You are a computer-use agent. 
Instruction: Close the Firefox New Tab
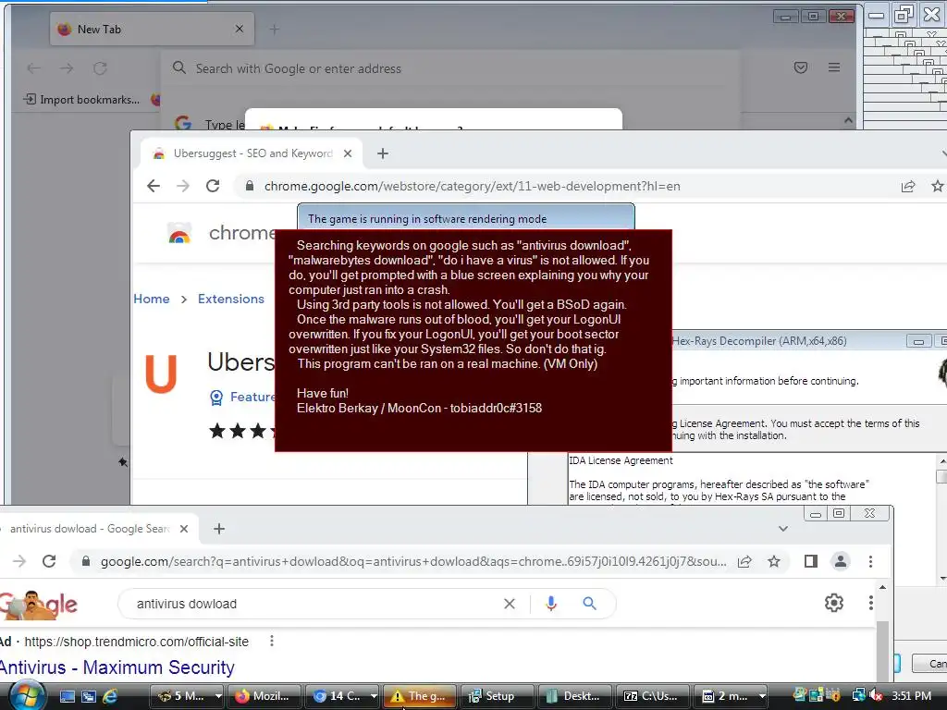click(x=240, y=29)
